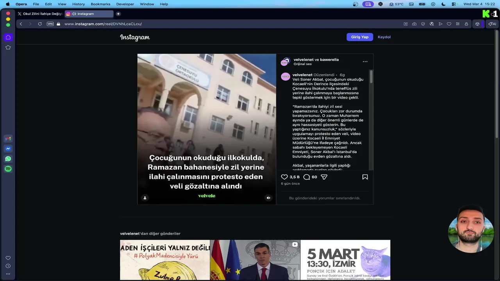Mute the Instagram tab via speaker icon
The width and height of the screenshot is (500, 281).
(74, 14)
